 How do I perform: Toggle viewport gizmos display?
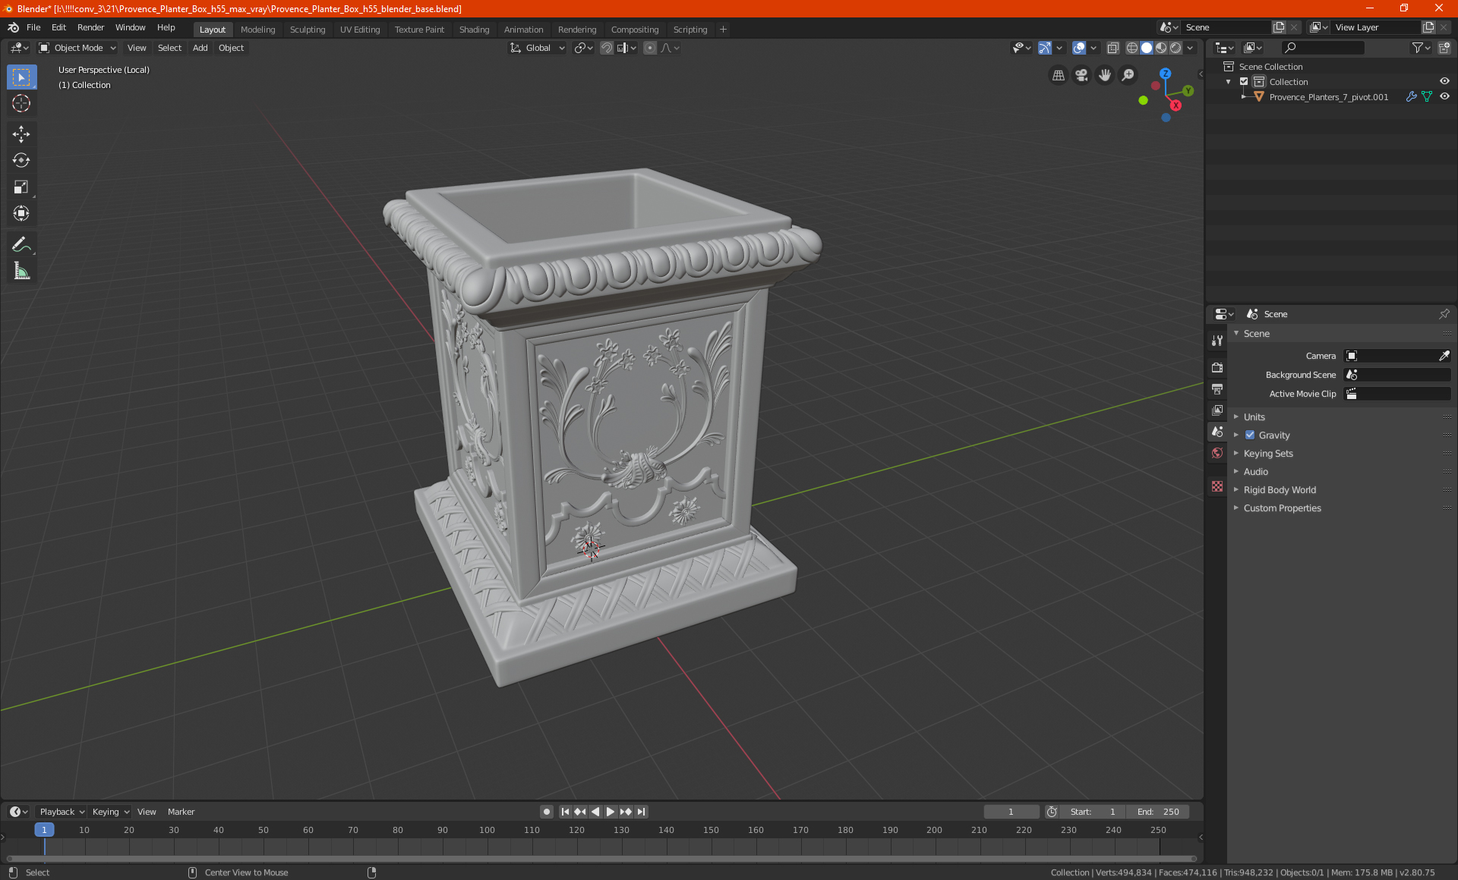click(x=1045, y=48)
